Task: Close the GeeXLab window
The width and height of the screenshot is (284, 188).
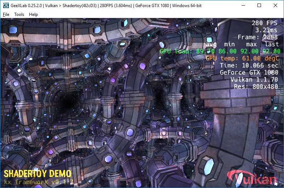Action: pos(275,5)
